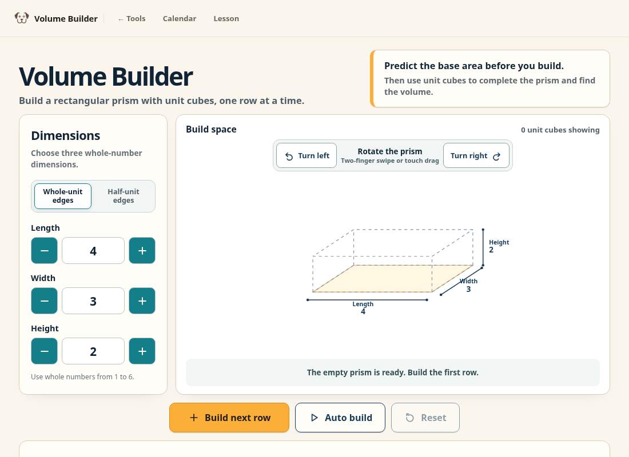
Task: Click 'The empty prism is ready' status
Action: [x=393, y=372]
